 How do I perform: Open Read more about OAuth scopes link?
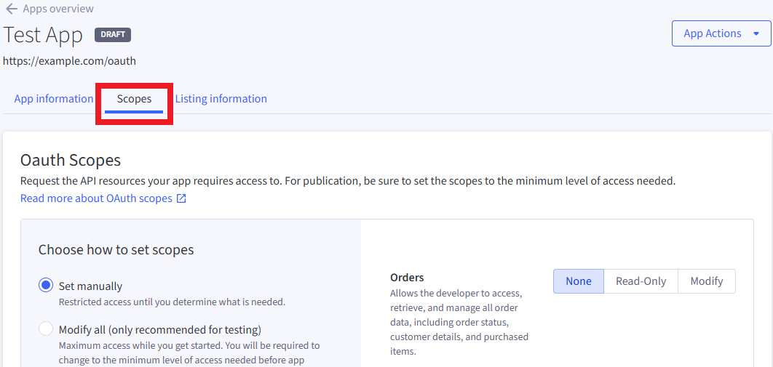(x=96, y=198)
